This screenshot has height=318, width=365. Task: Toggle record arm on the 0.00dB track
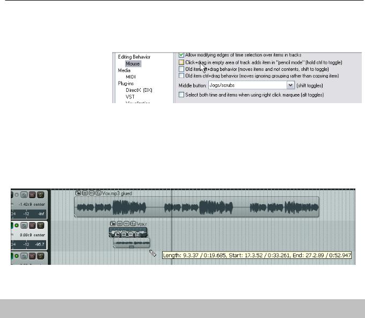17,226
